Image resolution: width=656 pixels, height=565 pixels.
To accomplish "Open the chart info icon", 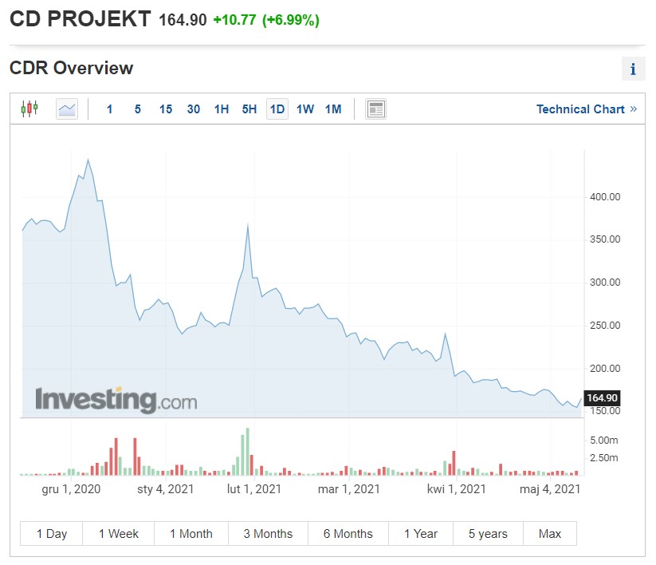I will (633, 69).
